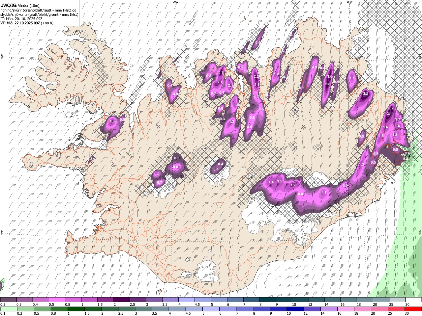Select the 6 lavender swatch in the rain legend

click(227, 309)
